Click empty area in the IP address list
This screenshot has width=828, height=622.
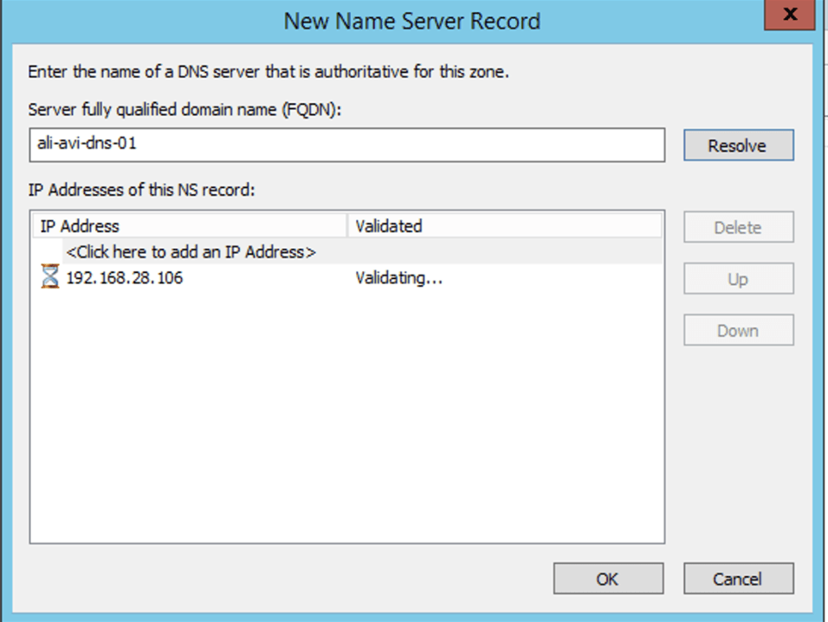(x=346, y=416)
